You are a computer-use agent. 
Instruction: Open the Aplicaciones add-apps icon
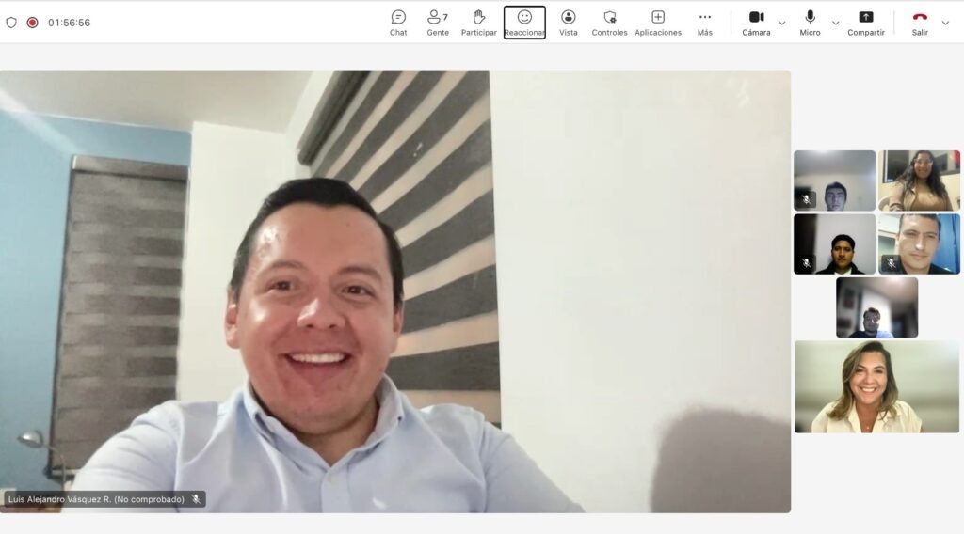tap(658, 22)
